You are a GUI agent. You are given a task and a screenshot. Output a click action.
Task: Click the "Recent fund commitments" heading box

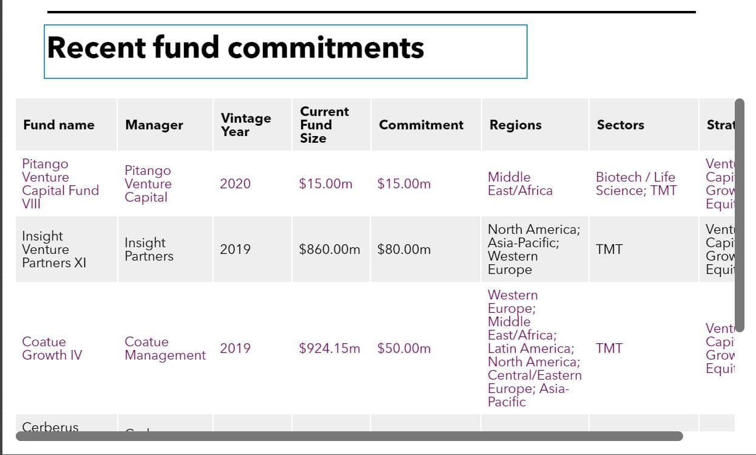[x=285, y=52]
